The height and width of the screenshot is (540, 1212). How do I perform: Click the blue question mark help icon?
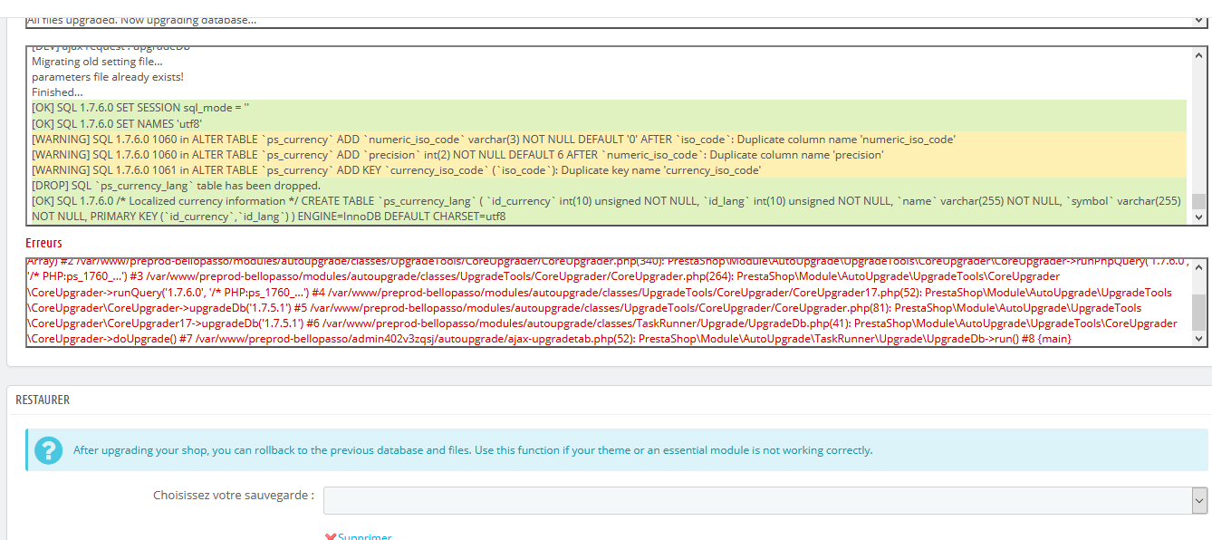click(x=48, y=450)
